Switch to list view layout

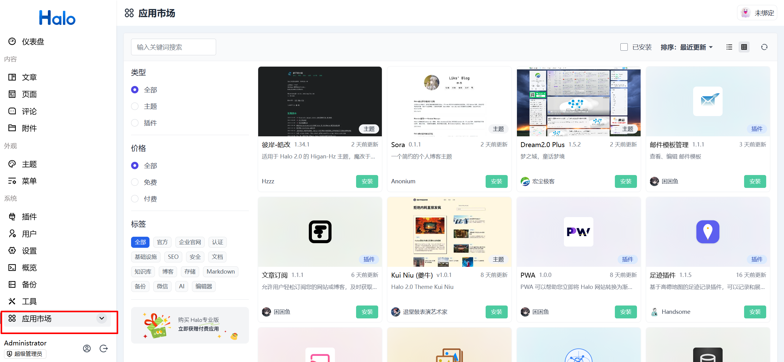tap(729, 47)
